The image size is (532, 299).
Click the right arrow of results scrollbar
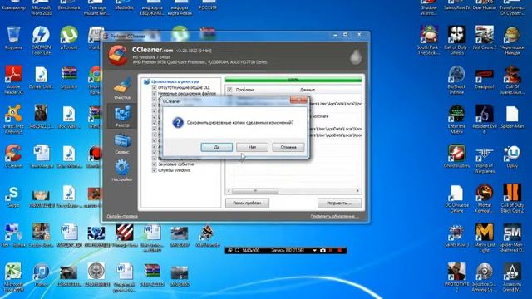(x=358, y=191)
